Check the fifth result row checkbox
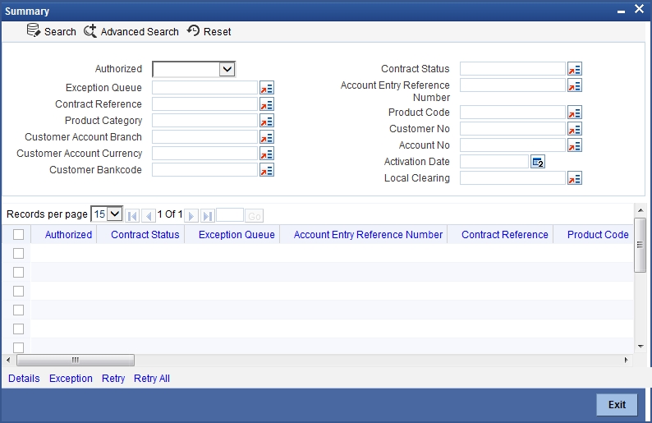The image size is (652, 423). pyautogui.click(x=18, y=329)
